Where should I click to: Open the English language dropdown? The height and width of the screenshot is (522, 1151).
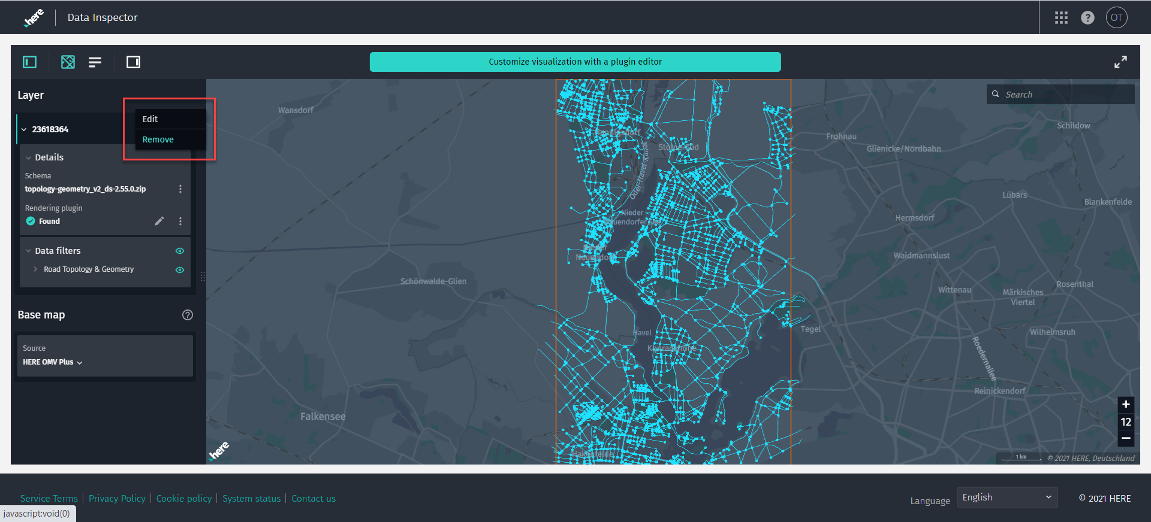coord(1007,497)
